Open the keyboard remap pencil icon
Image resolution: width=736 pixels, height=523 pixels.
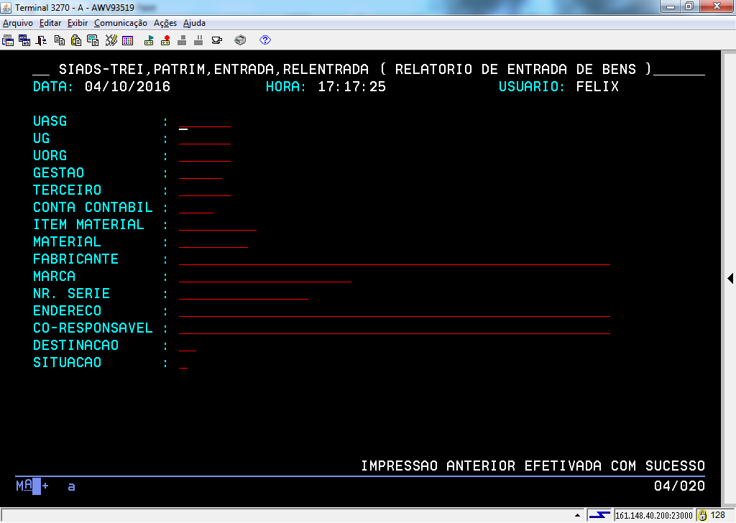pyautogui.click(x=111, y=40)
